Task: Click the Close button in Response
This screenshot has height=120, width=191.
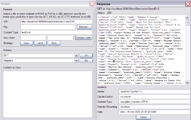Action: [143, 117]
